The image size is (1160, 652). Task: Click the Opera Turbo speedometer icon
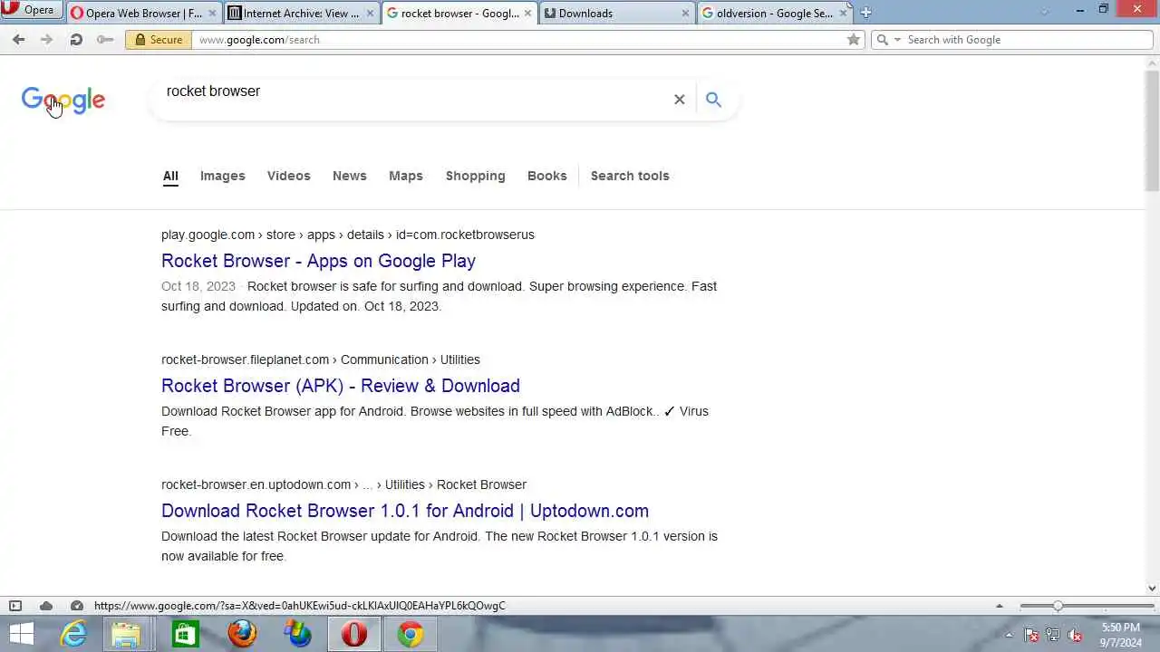[x=77, y=606]
